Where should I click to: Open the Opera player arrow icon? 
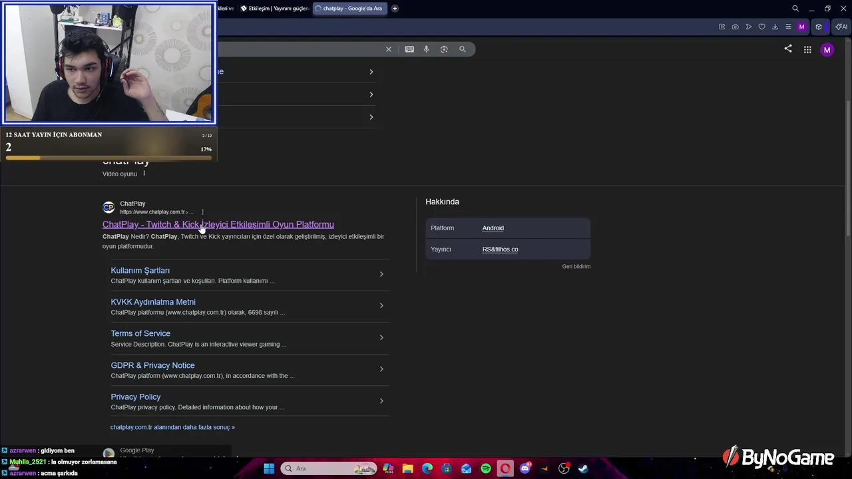coord(749,27)
